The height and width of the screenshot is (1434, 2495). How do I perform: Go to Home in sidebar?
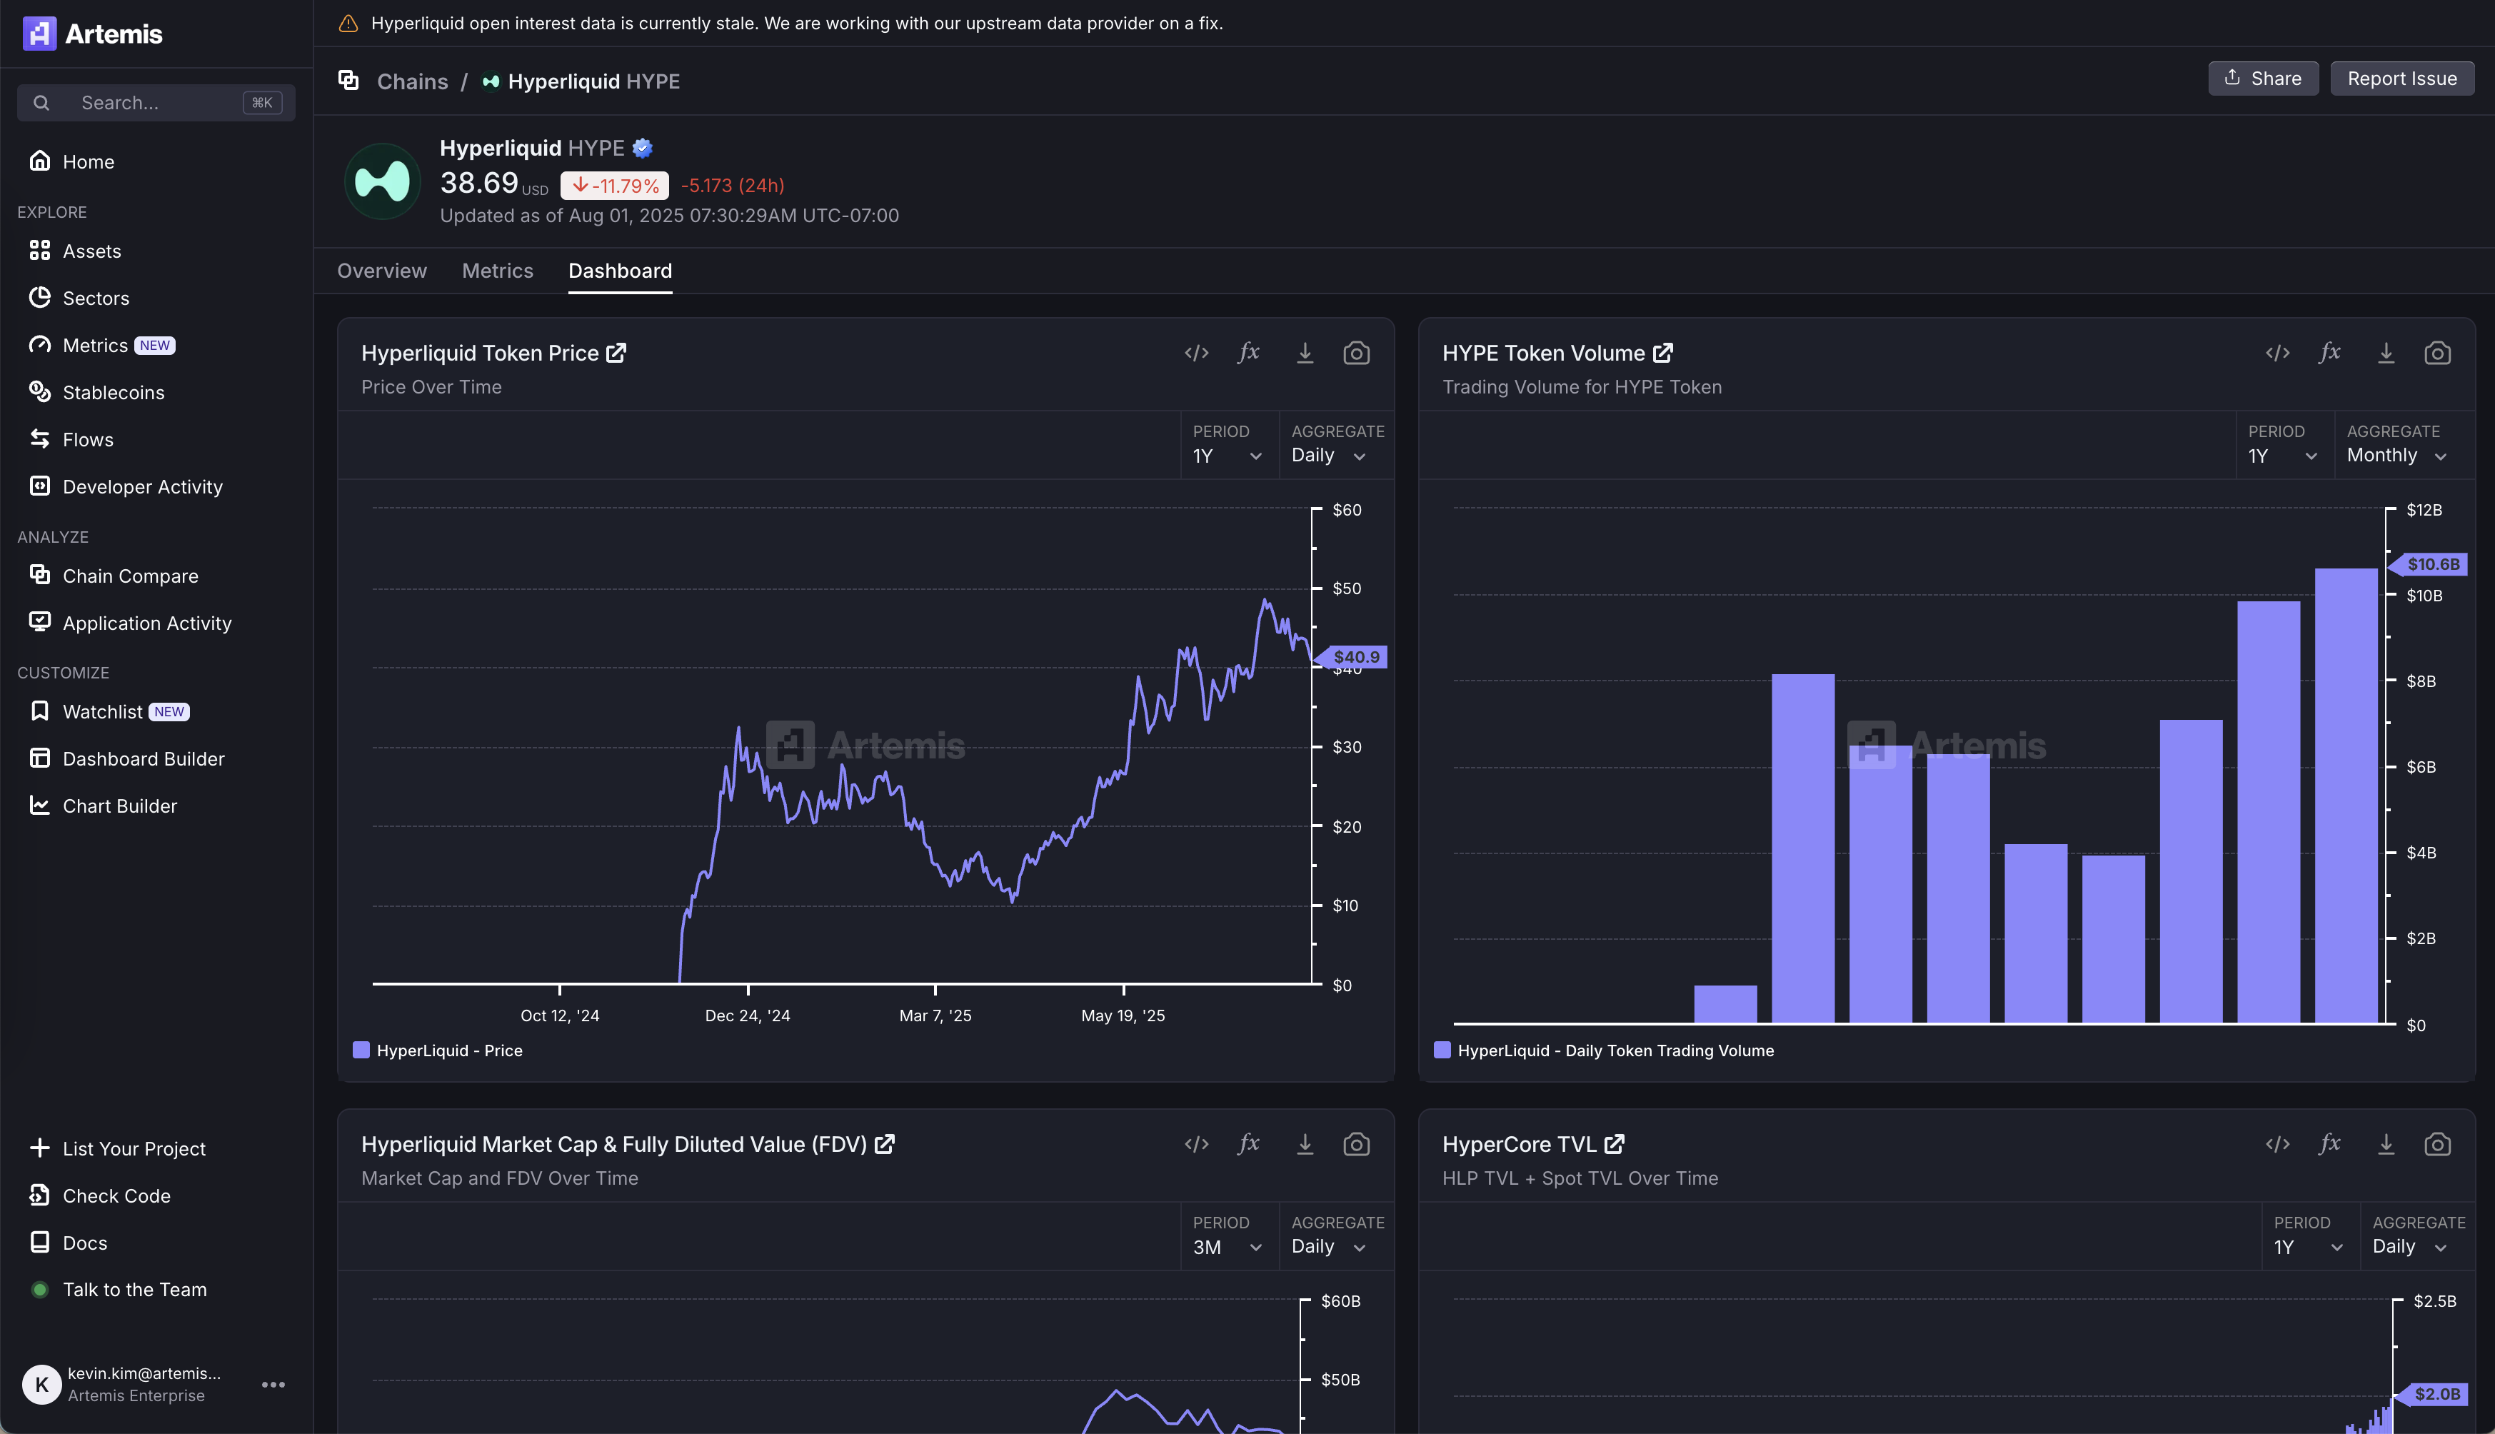click(156, 161)
